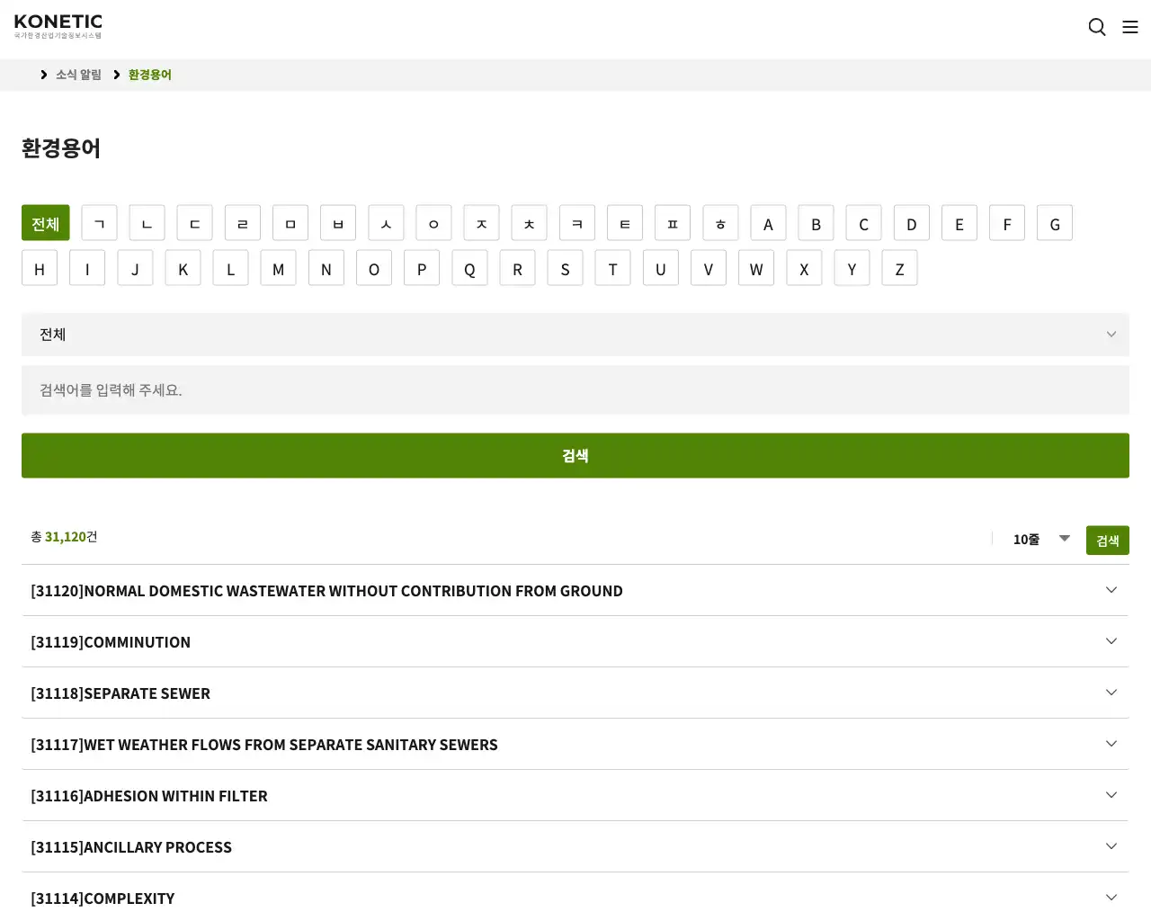Expand the COMMINUTION entry chevron
Screen dimensions: 1151x921
1111,641
